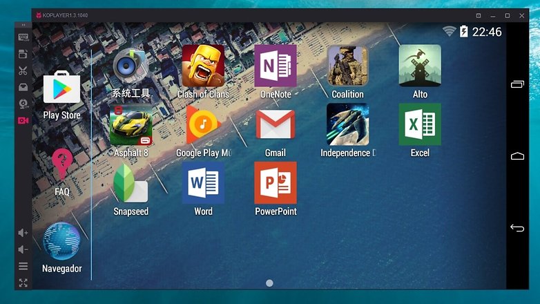
Task: Open the shared folder sidebar icon
Action: tap(23, 87)
